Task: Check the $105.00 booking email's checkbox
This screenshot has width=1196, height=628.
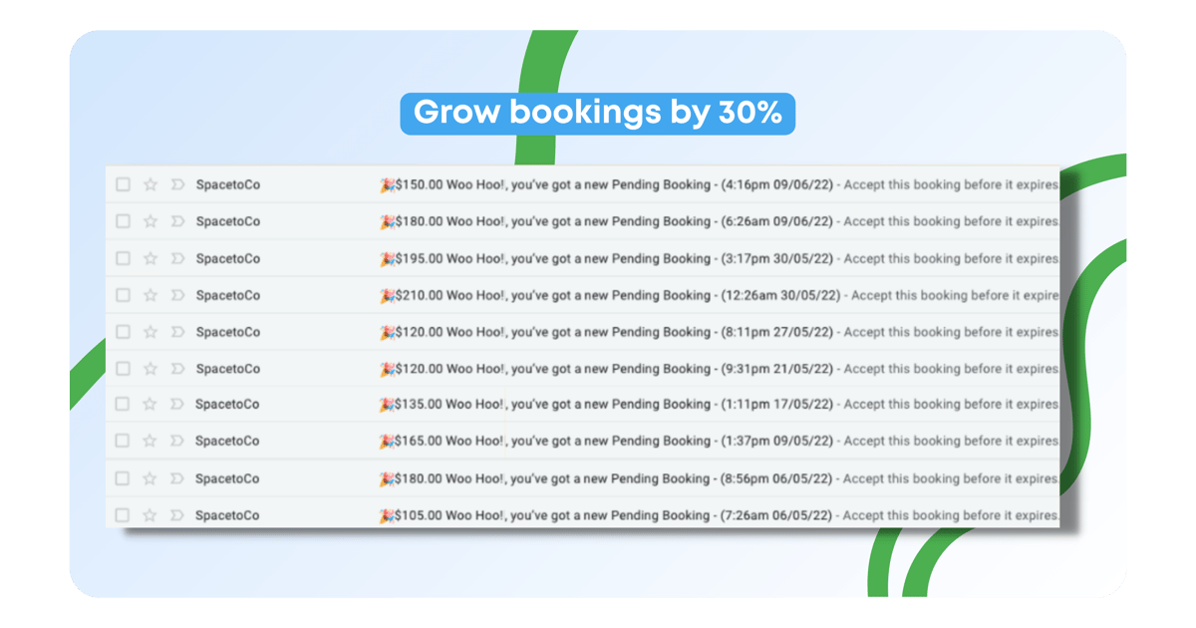Action: click(x=124, y=515)
